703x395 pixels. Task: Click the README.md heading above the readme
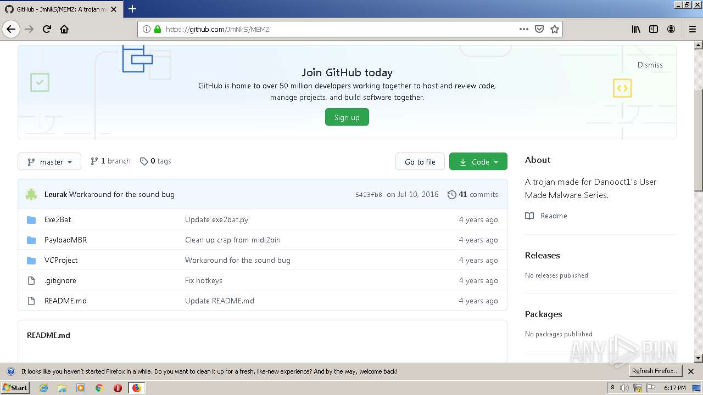point(48,335)
